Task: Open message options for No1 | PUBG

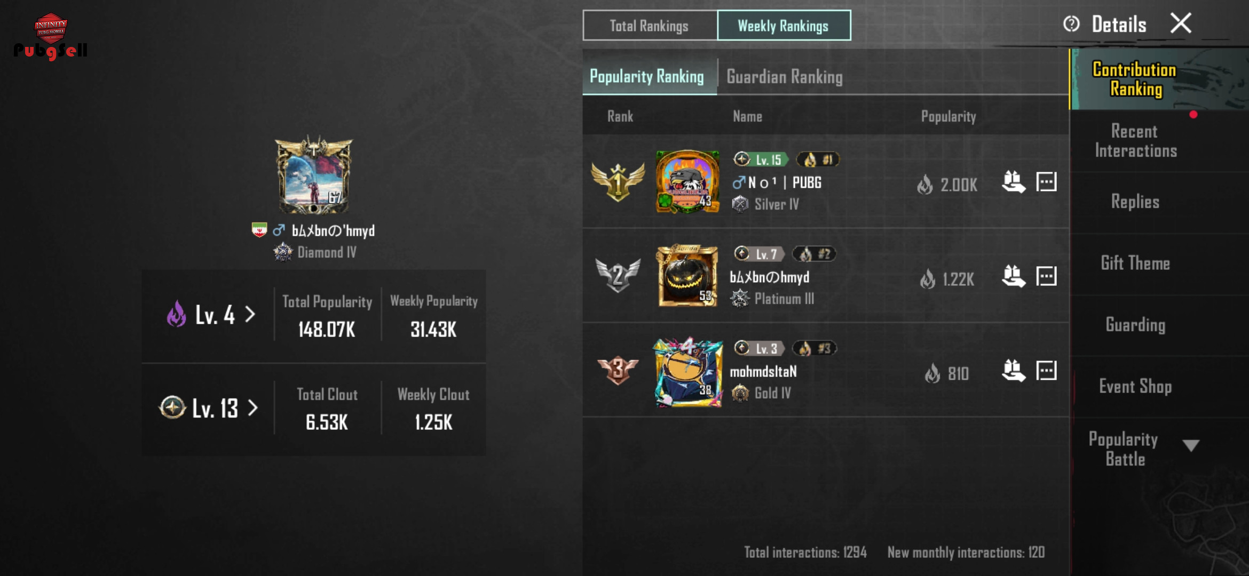Action: click(x=1046, y=182)
